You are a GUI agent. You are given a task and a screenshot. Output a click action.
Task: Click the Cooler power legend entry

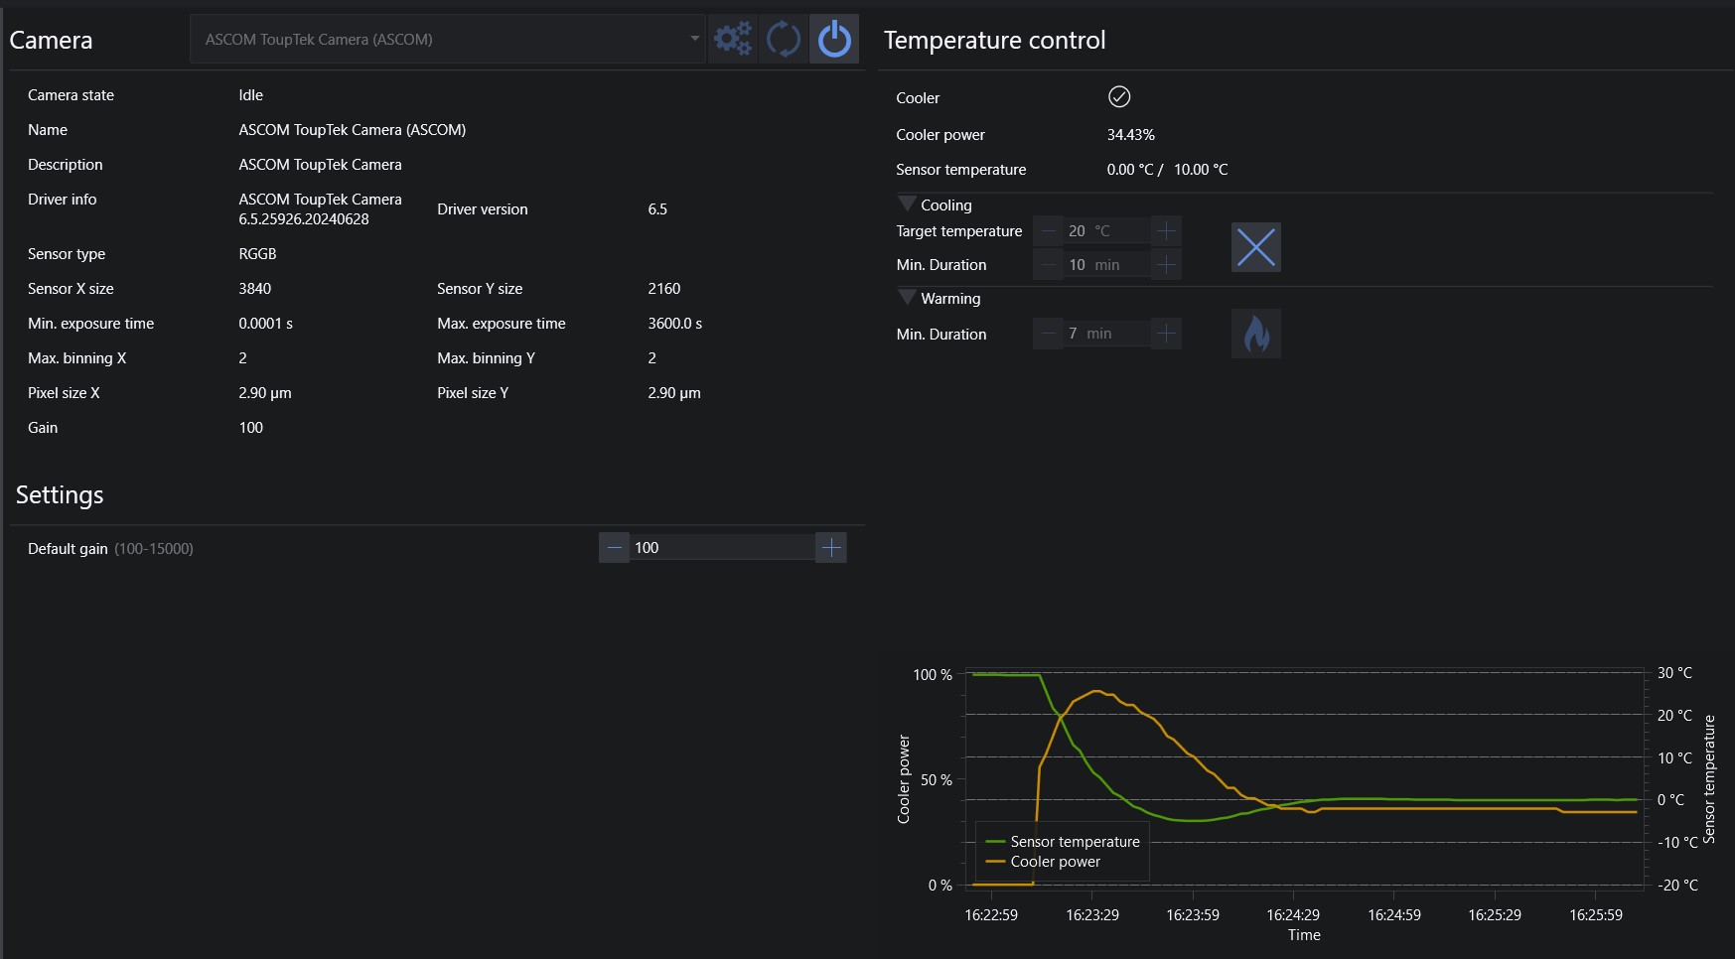pyautogui.click(x=1043, y=862)
